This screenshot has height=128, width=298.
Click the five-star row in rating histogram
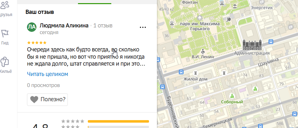[105, 121]
